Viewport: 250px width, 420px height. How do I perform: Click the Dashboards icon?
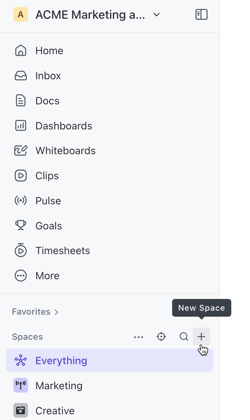coord(20,126)
